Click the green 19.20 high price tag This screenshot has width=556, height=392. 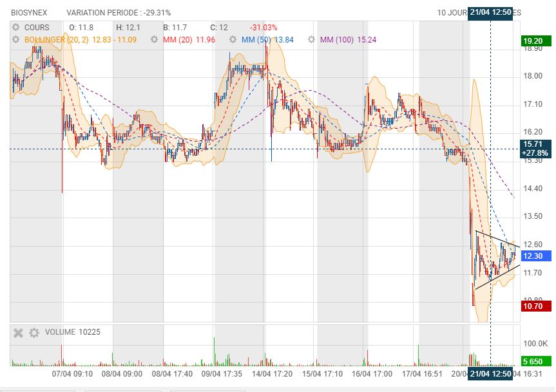tap(536, 41)
